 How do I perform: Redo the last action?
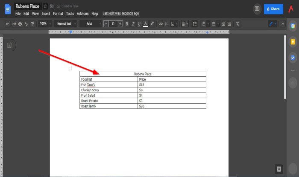(14, 24)
